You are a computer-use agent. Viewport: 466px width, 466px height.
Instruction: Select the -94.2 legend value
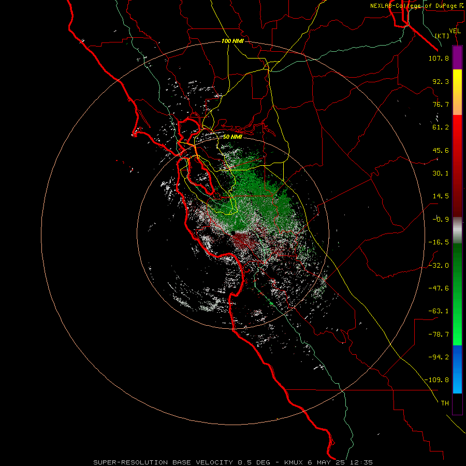439,357
